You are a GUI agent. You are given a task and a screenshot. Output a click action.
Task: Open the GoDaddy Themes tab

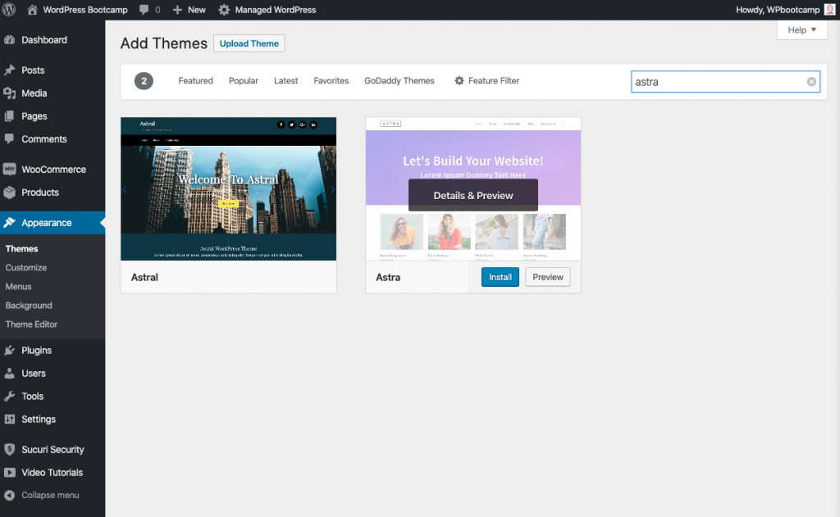click(399, 81)
